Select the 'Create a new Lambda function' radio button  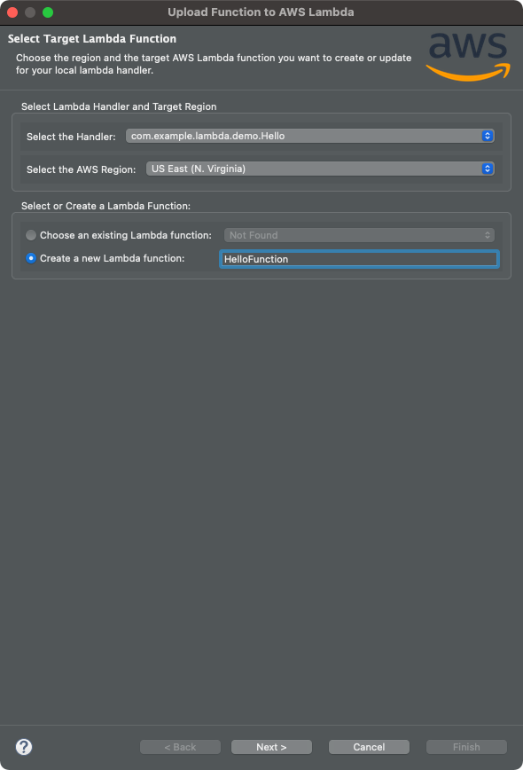point(31,258)
